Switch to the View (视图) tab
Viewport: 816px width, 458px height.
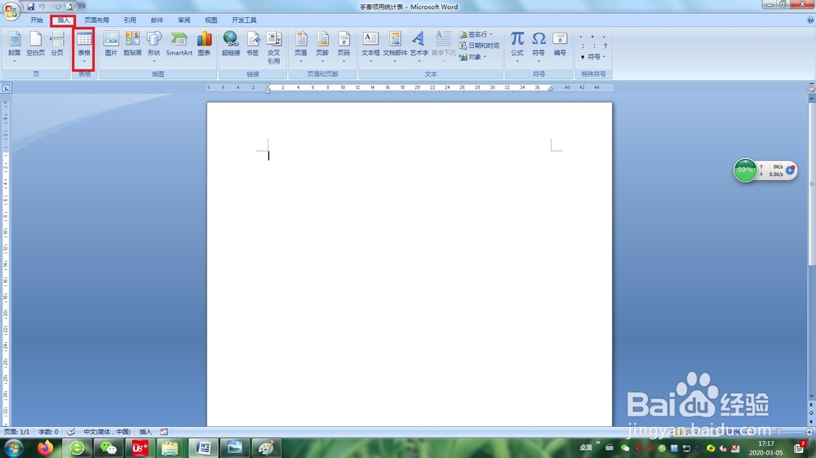211,20
